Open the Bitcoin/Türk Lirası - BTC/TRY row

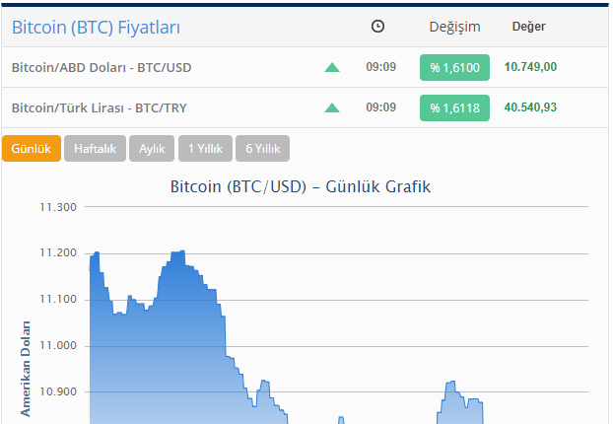[x=305, y=107]
